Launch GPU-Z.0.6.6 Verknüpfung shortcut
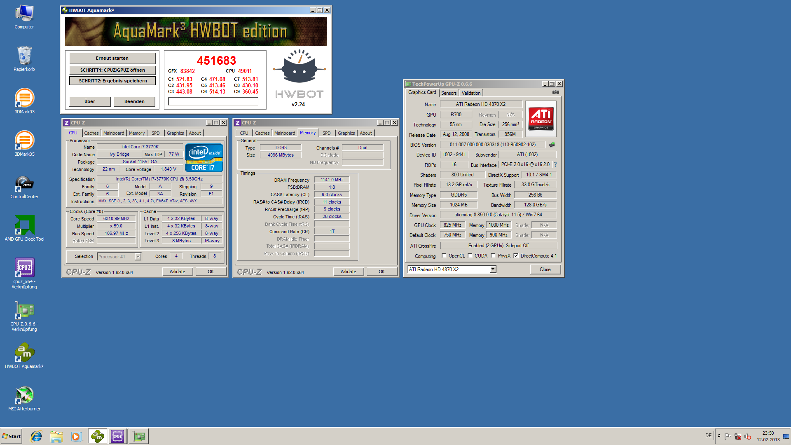Screen dimensions: 791x445 (x=24, y=316)
